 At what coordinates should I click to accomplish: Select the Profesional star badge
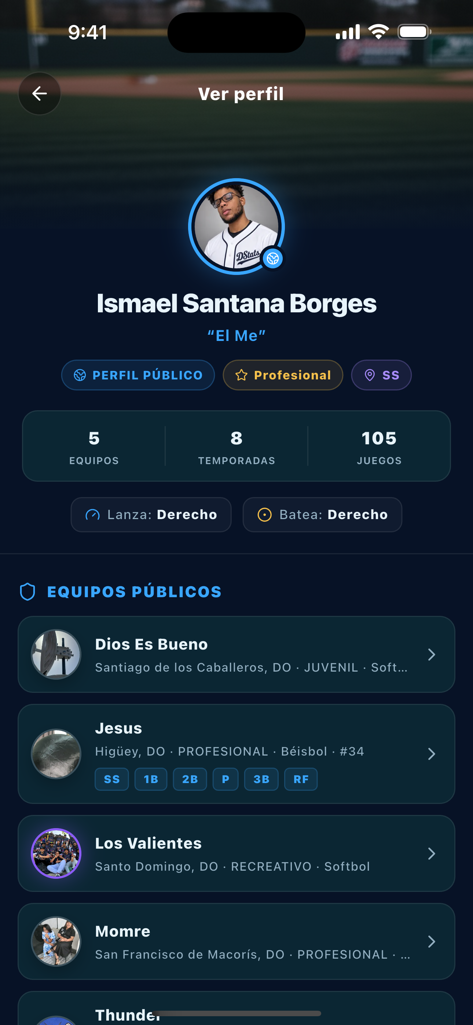(x=283, y=375)
